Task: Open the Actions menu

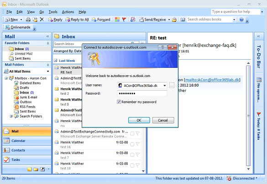Action: pyautogui.click(x=68, y=12)
